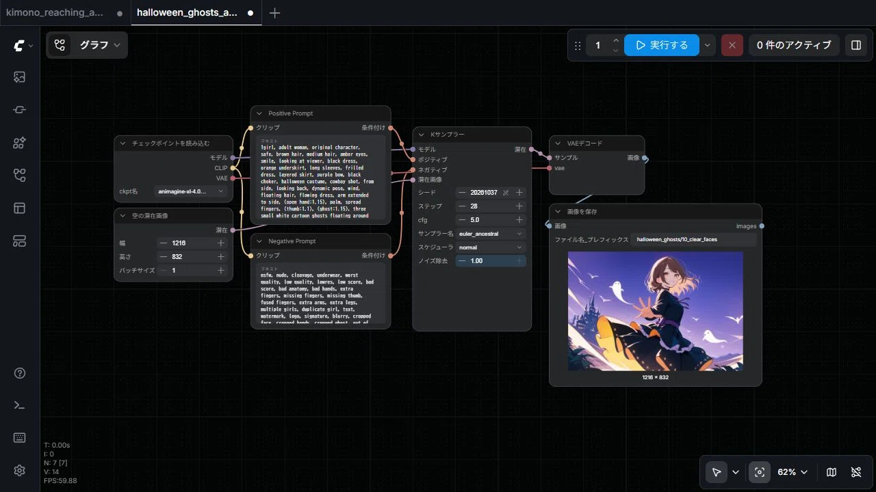Screen dimensions: 876x492
Task: Click the ファイル名_プレフィックス input field
Action: [693, 240]
